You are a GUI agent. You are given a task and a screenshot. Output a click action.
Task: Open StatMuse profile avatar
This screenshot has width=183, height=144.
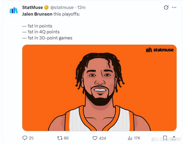pos(13,10)
